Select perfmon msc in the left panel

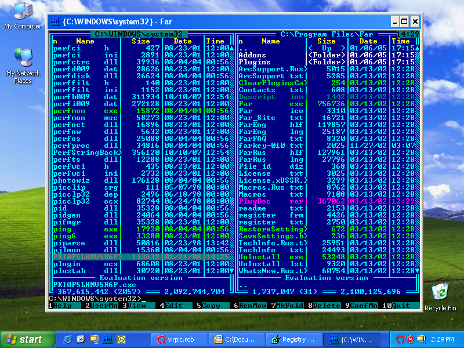click(x=141, y=118)
